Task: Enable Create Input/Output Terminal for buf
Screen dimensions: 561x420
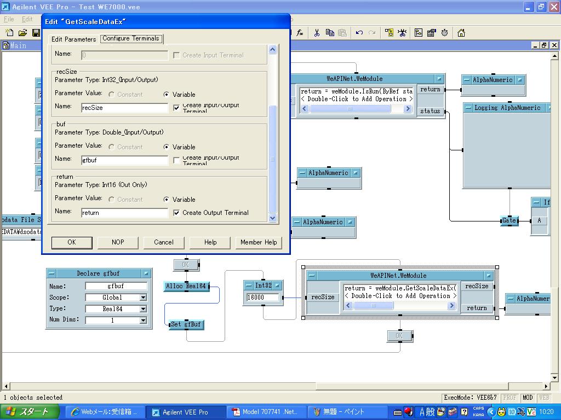Action: pos(176,160)
